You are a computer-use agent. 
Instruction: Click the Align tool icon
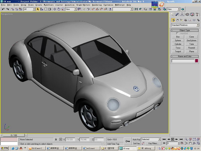(x=140, y=9)
